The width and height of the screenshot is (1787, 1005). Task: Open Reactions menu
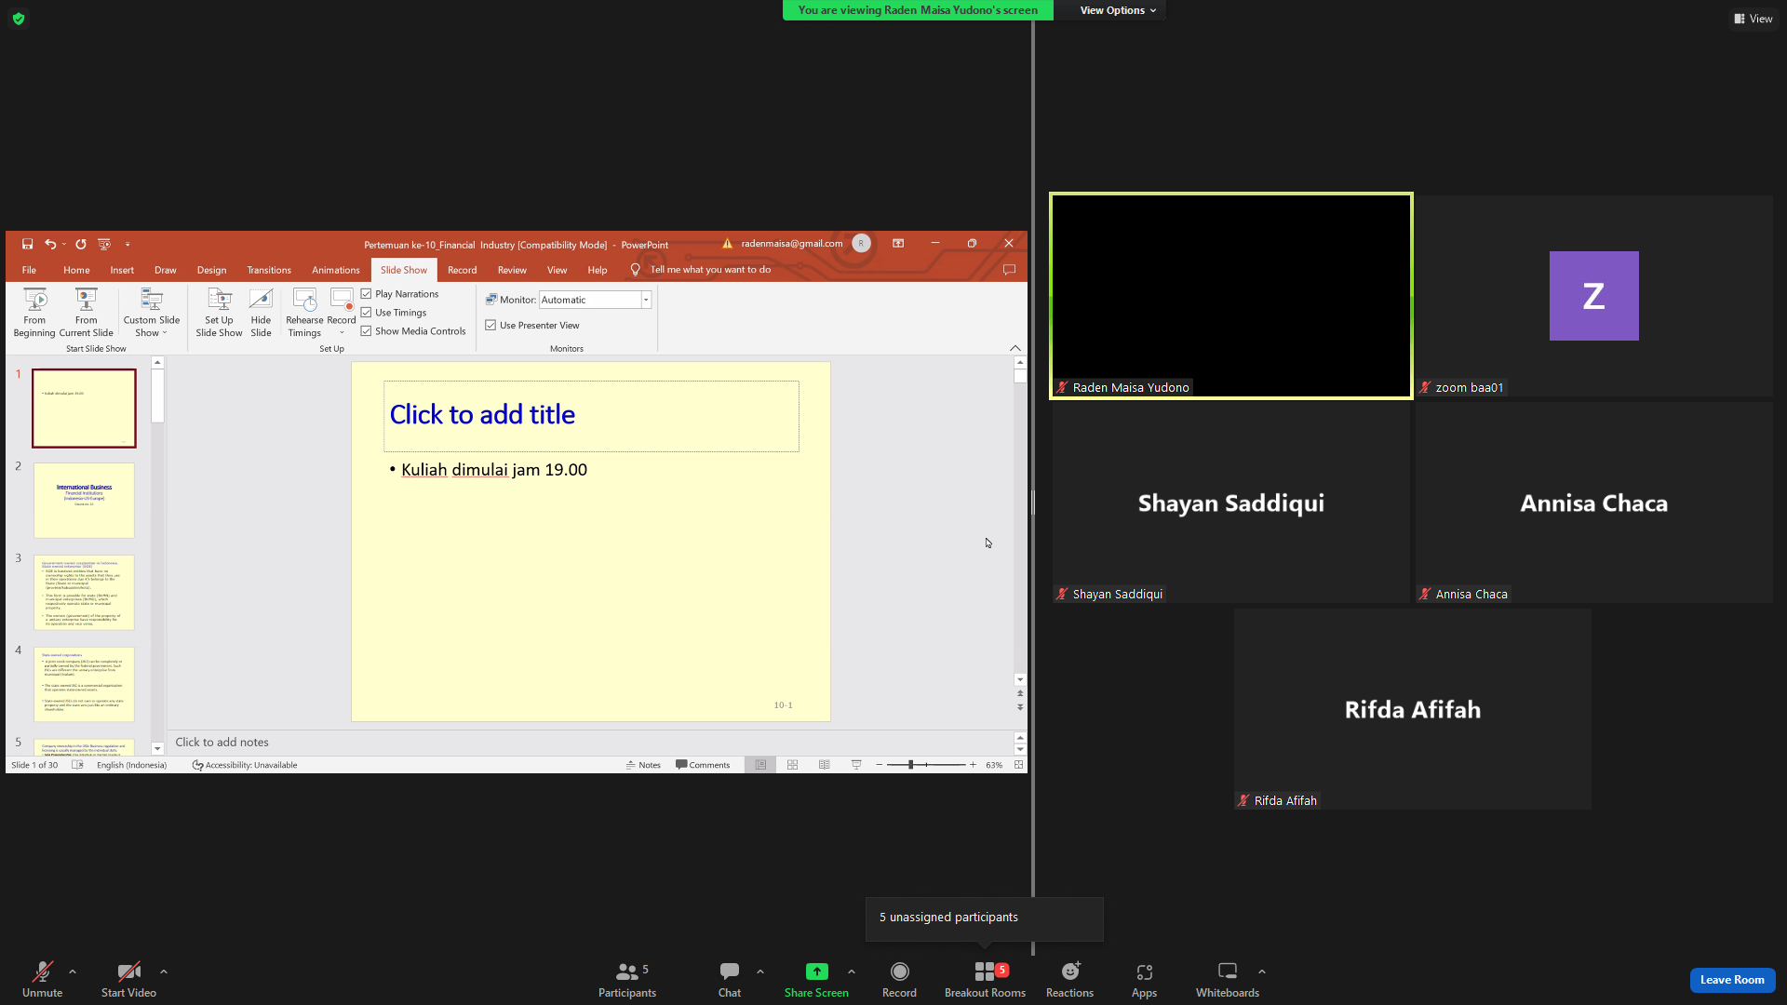tap(1069, 979)
